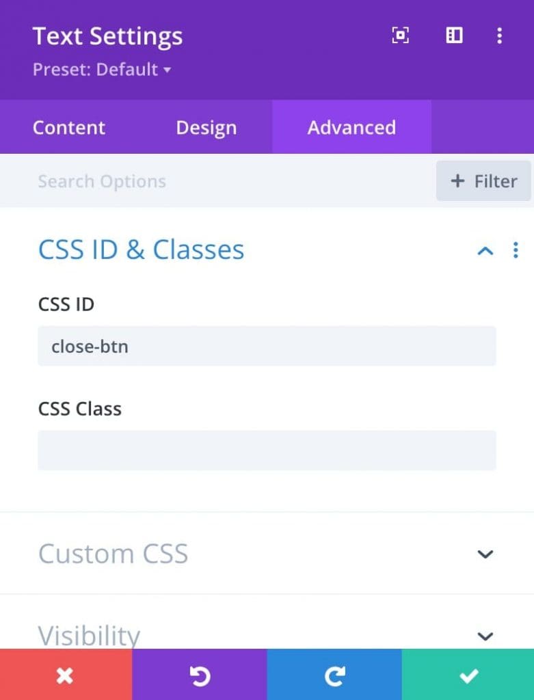Click the plus icon in Filter button
The width and height of the screenshot is (534, 700).
(457, 181)
